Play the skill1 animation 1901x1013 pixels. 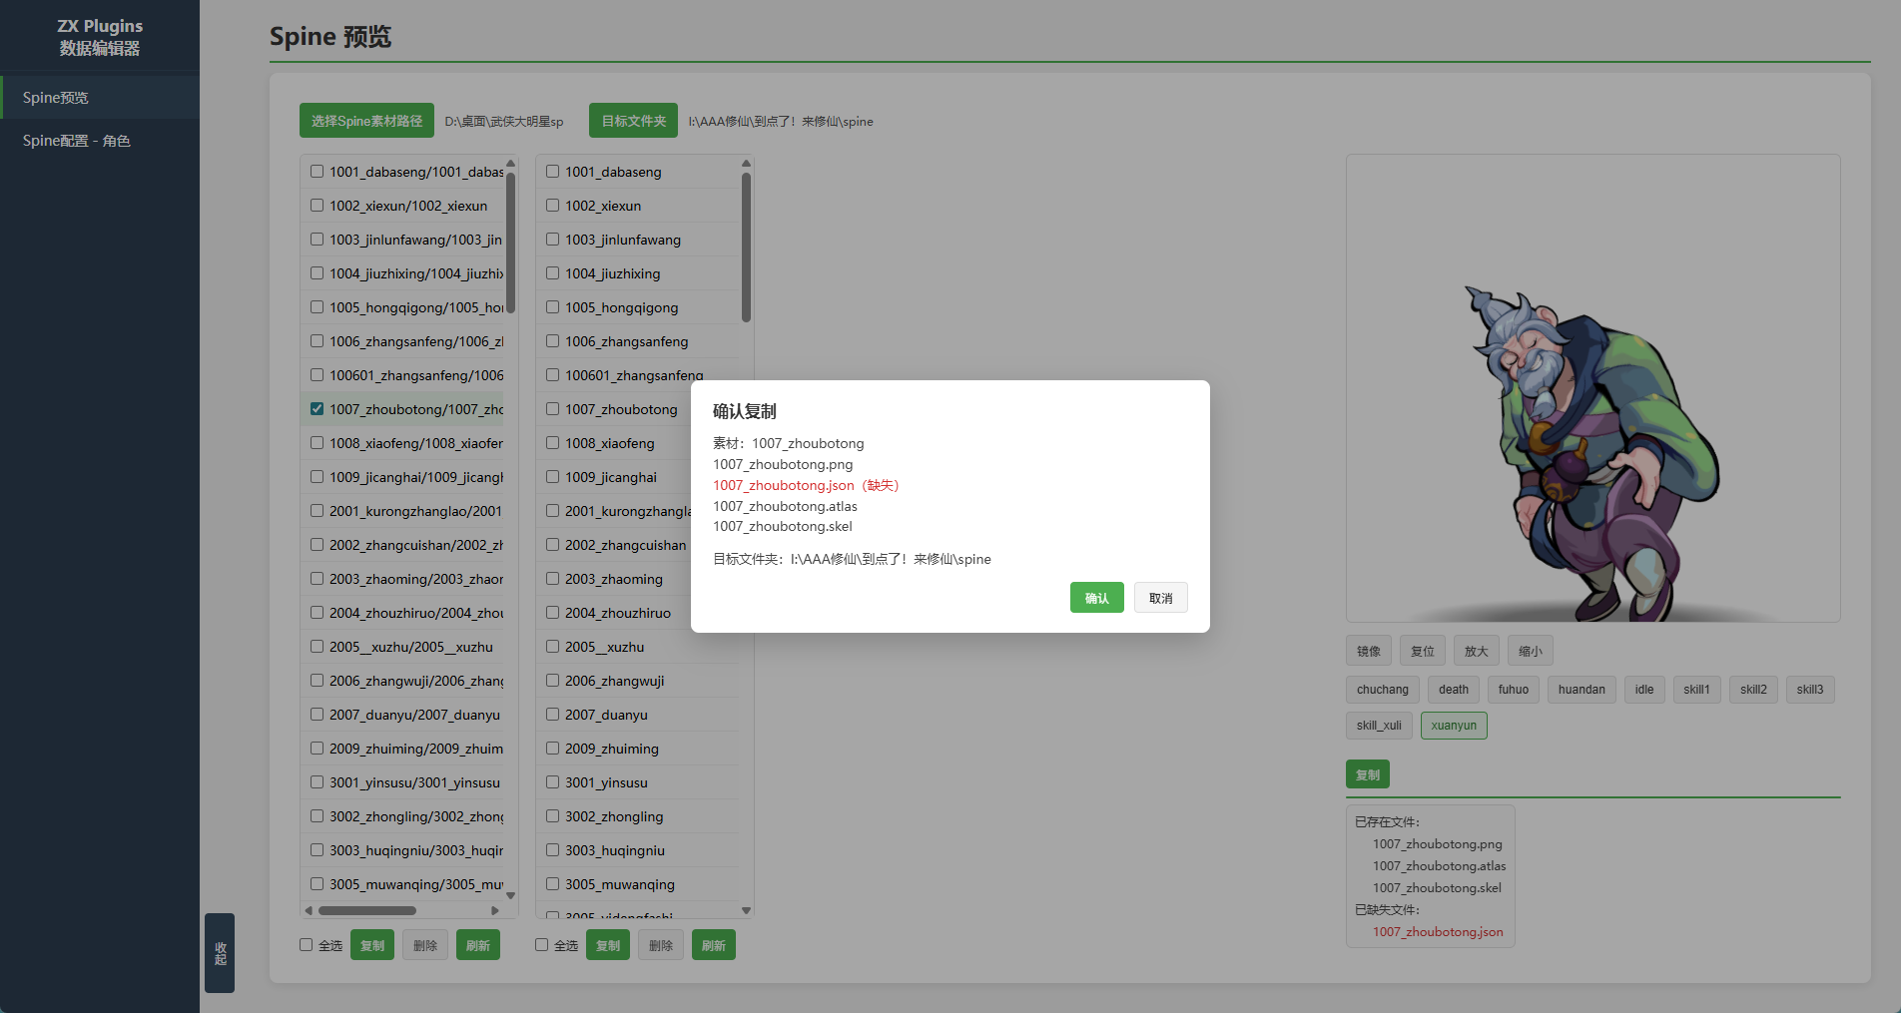pos(1697,690)
